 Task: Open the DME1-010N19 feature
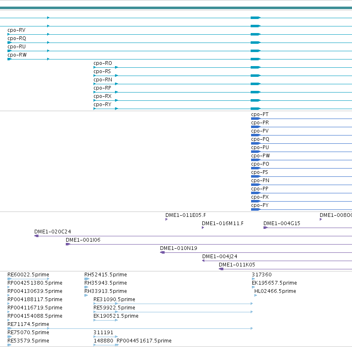[256, 252]
